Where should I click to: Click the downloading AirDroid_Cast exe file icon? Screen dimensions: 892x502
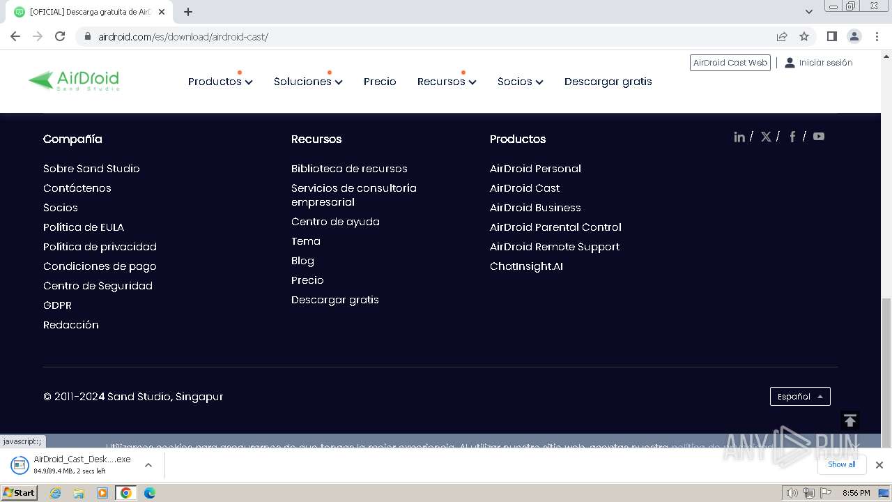(x=20, y=465)
